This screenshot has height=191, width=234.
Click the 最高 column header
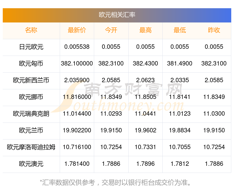point(145,30)
